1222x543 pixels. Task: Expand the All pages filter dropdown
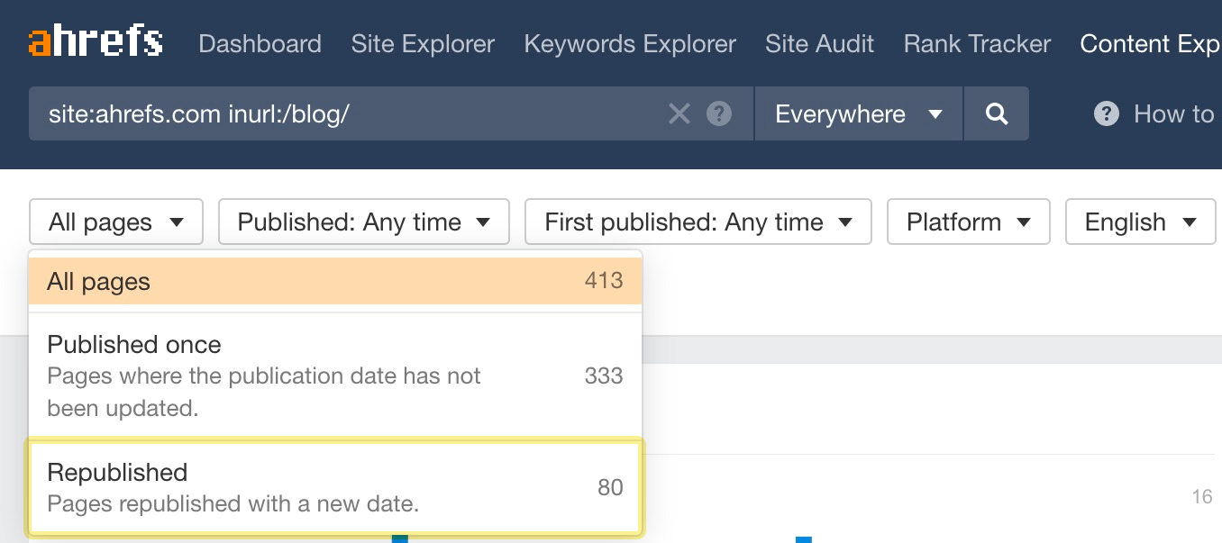pyautogui.click(x=116, y=222)
